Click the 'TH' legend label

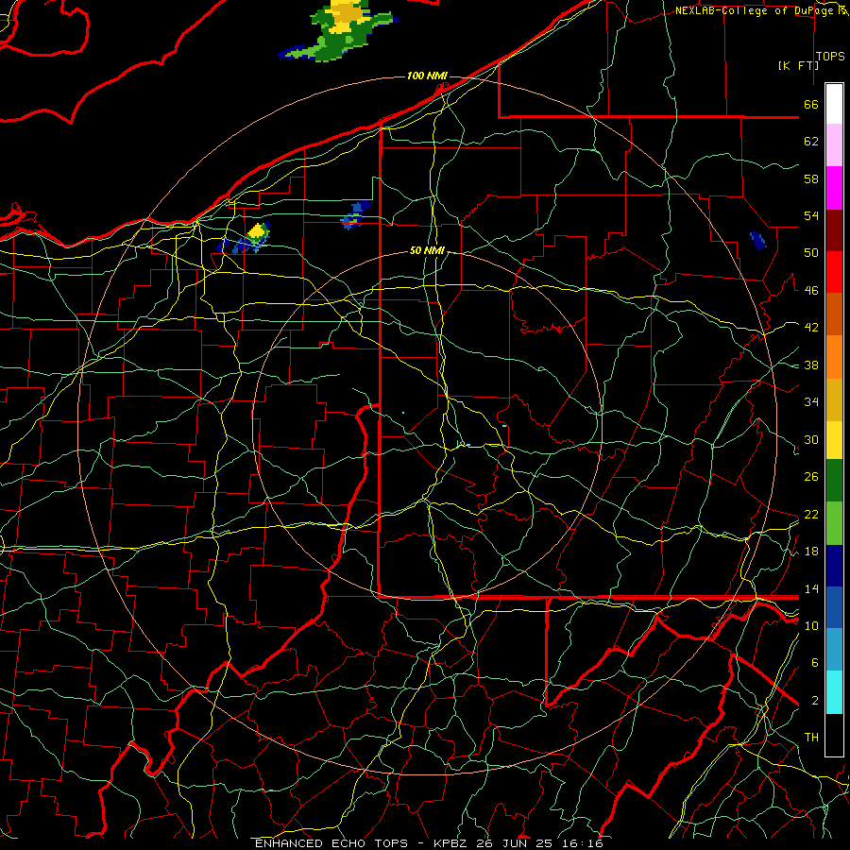[x=811, y=737]
